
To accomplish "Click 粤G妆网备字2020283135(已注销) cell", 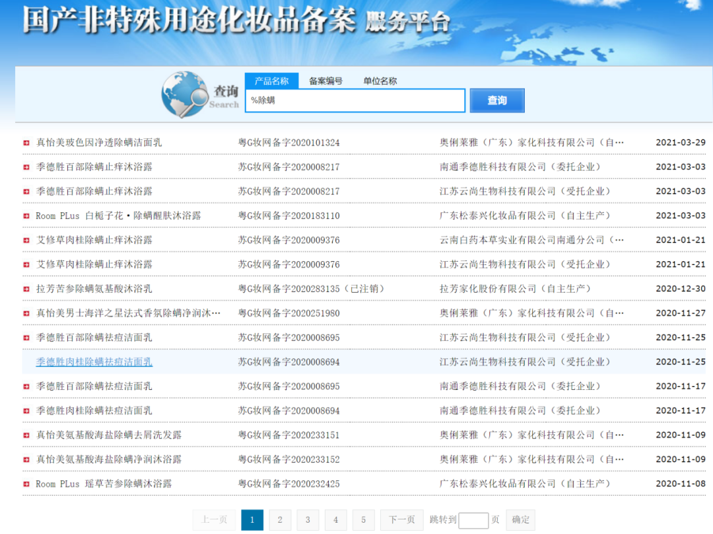I will coord(312,289).
